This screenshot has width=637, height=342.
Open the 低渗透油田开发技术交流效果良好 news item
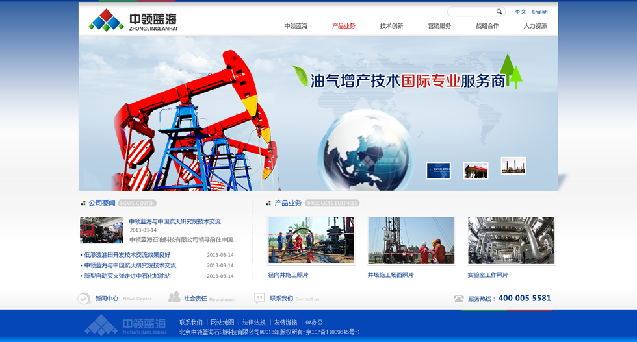127,255
